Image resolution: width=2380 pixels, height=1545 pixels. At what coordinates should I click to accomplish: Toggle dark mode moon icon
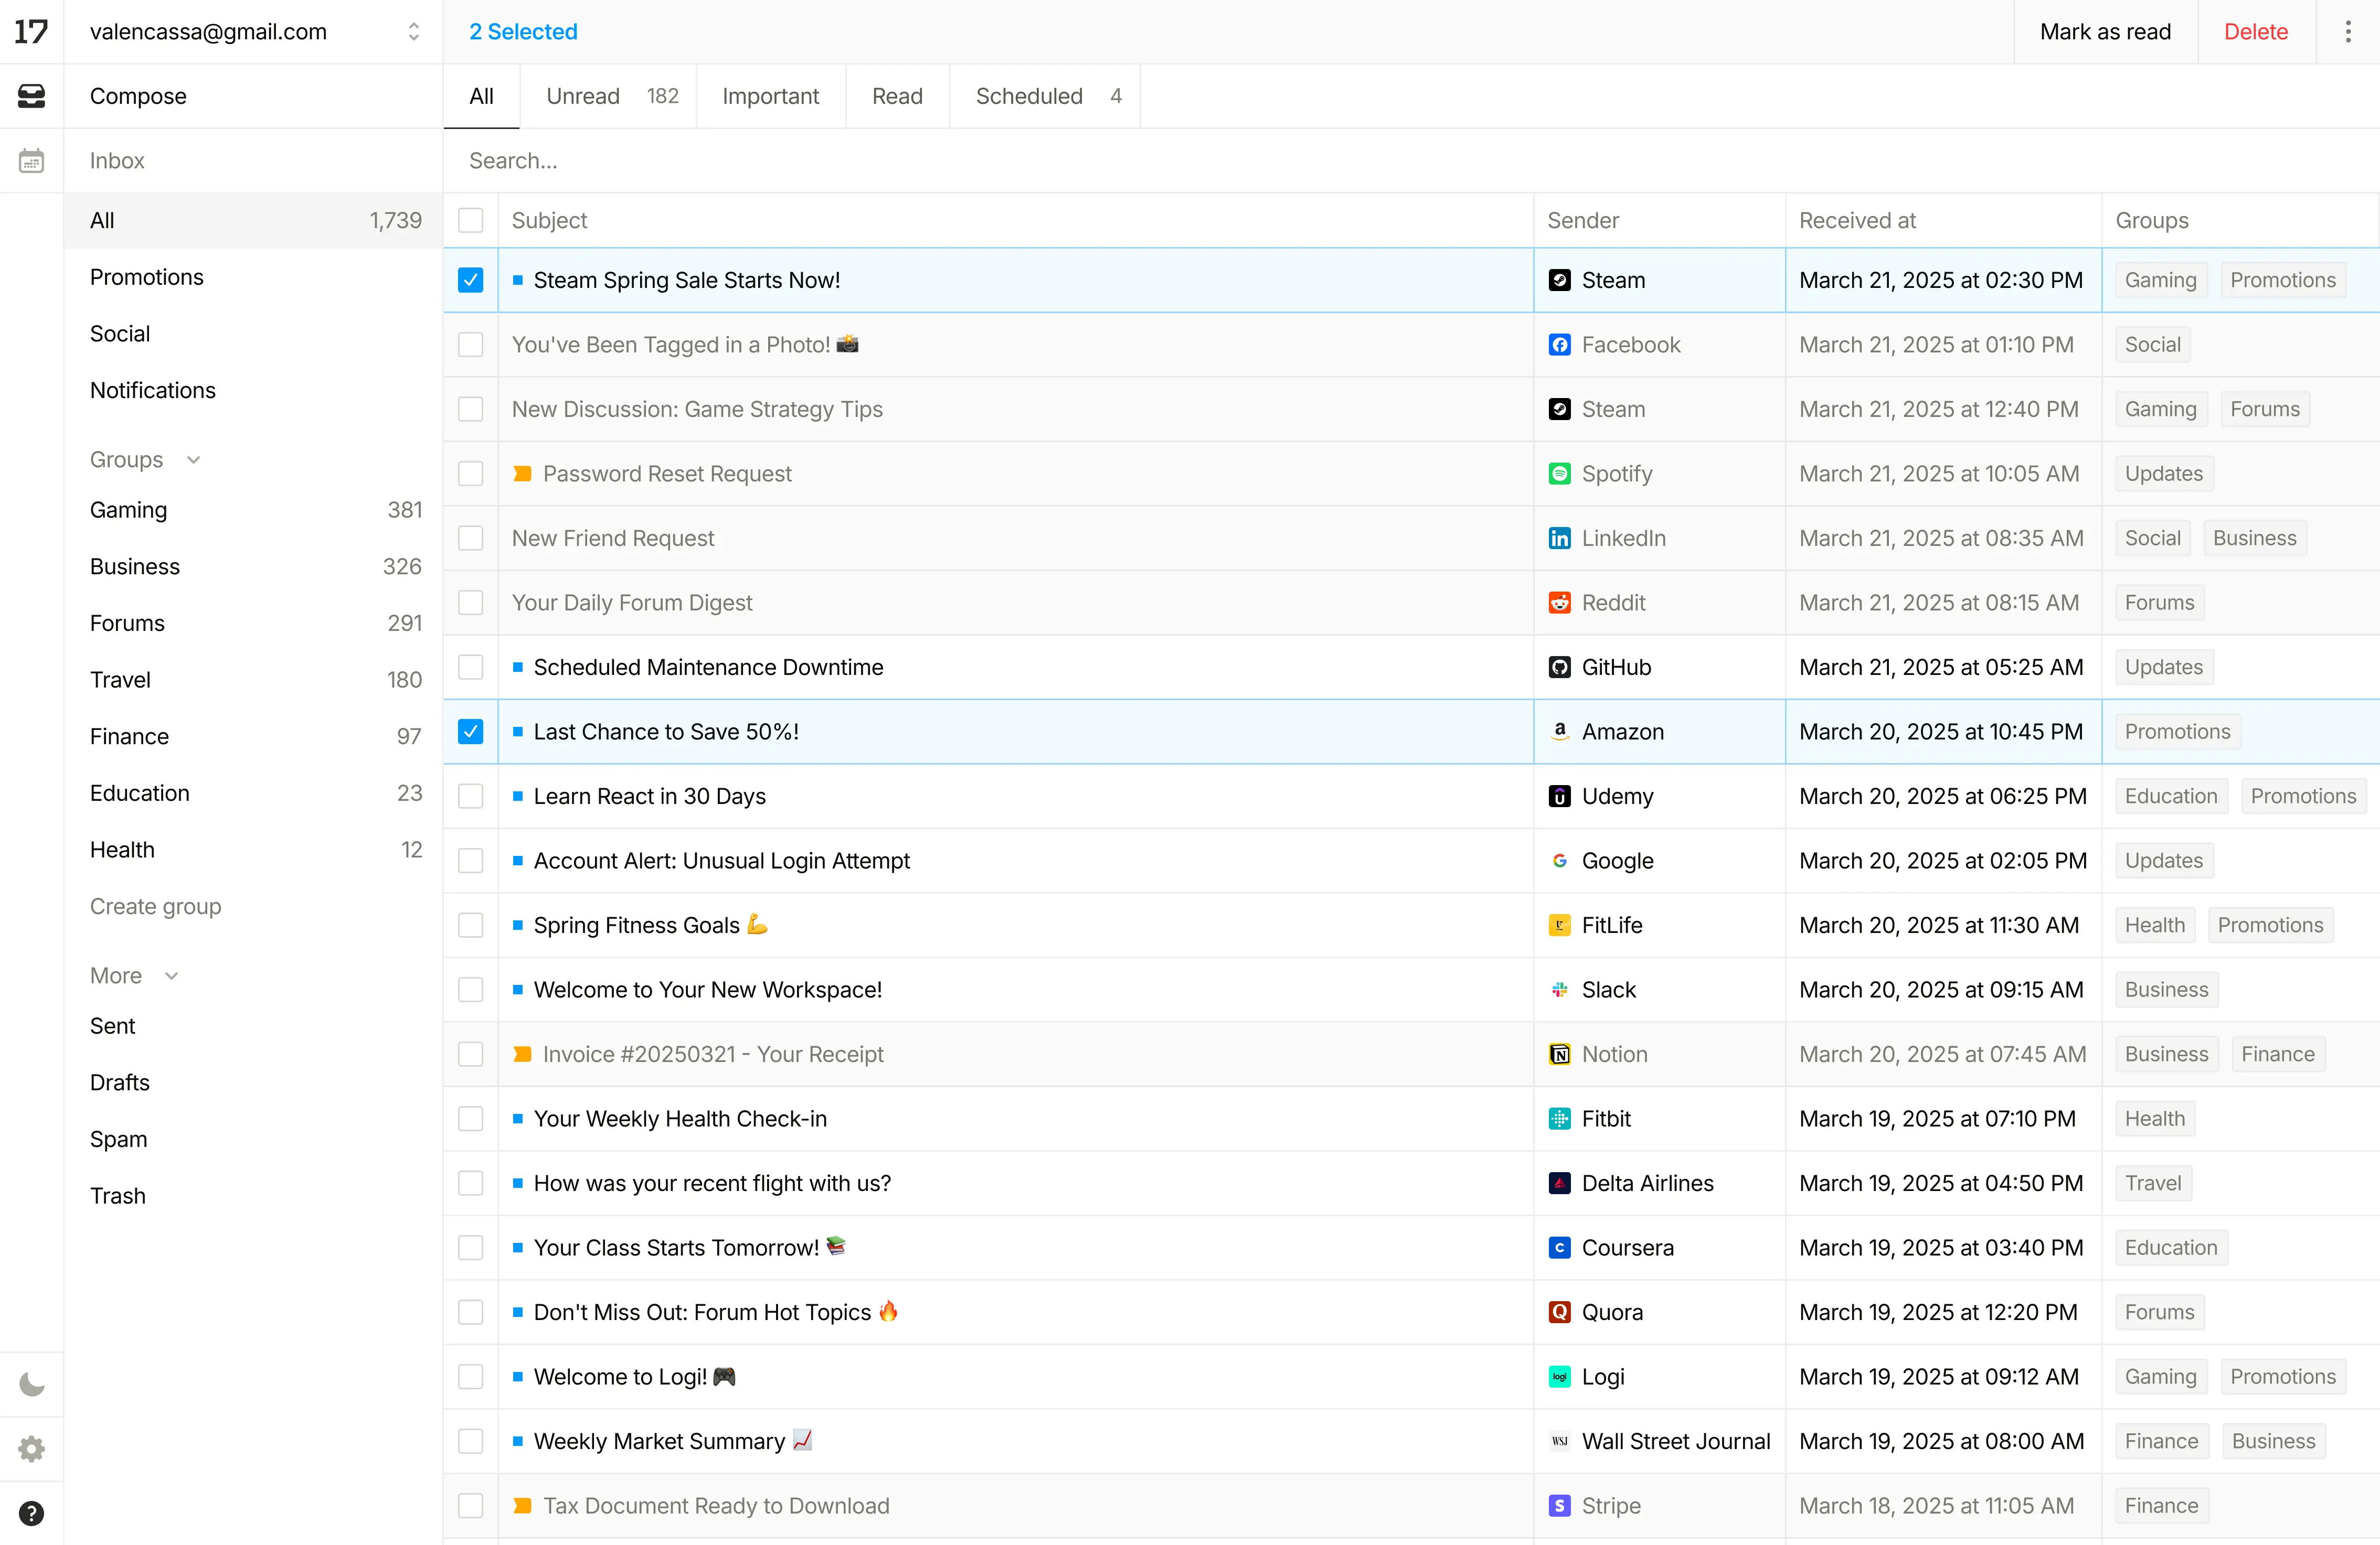tap(31, 1384)
